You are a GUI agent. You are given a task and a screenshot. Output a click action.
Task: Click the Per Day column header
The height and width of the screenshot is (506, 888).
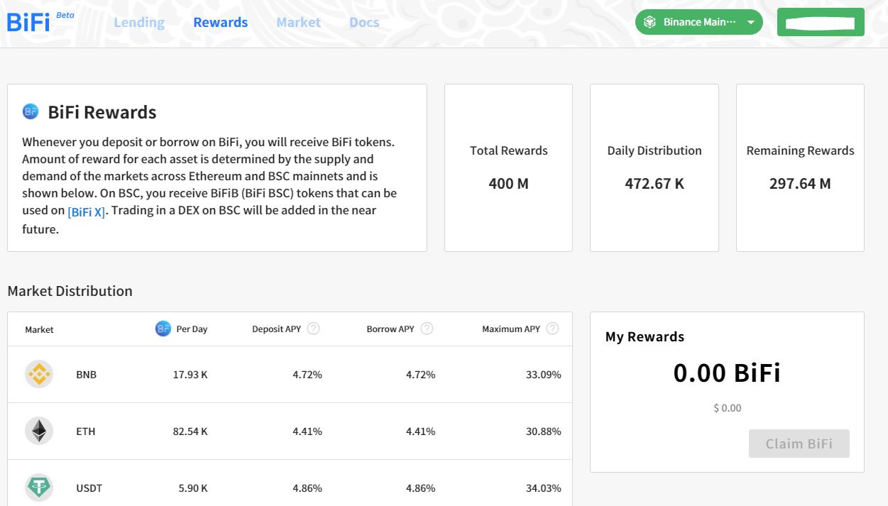[192, 329]
